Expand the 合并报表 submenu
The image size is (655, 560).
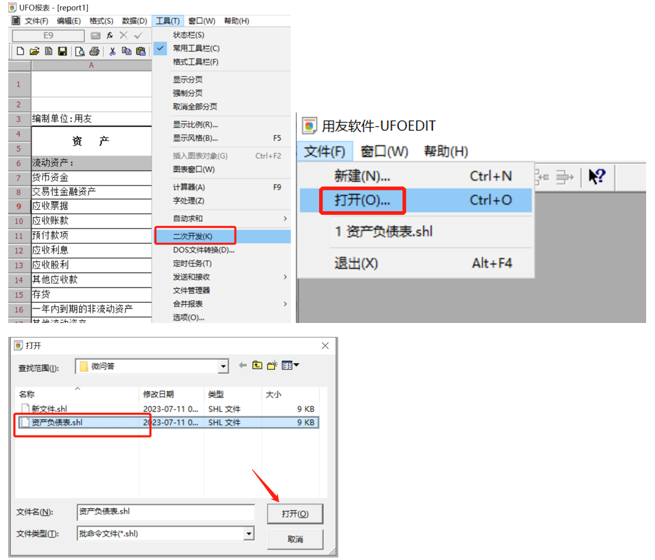[x=223, y=303]
